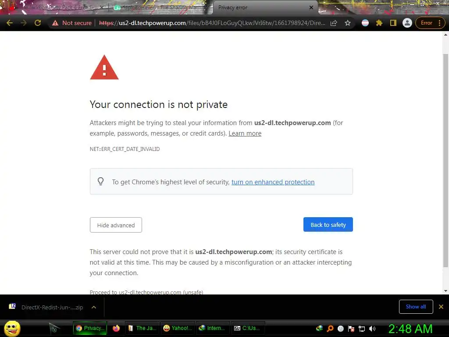449x337 pixels.
Task: Open the Not secure warning indicator
Action: coord(72,23)
